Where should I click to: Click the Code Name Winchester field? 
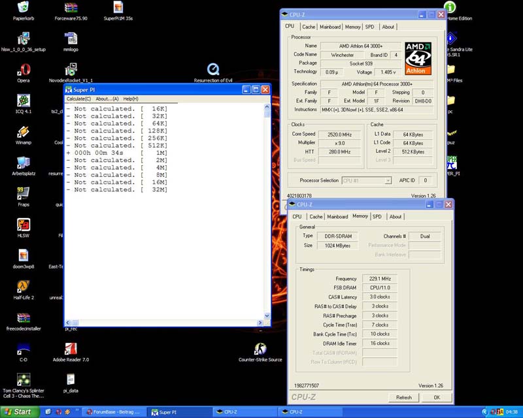(x=342, y=55)
